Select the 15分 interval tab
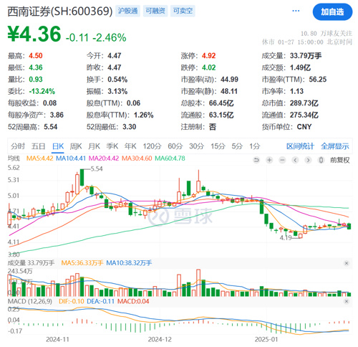The height and width of the screenshot is (347, 358). 218,146
